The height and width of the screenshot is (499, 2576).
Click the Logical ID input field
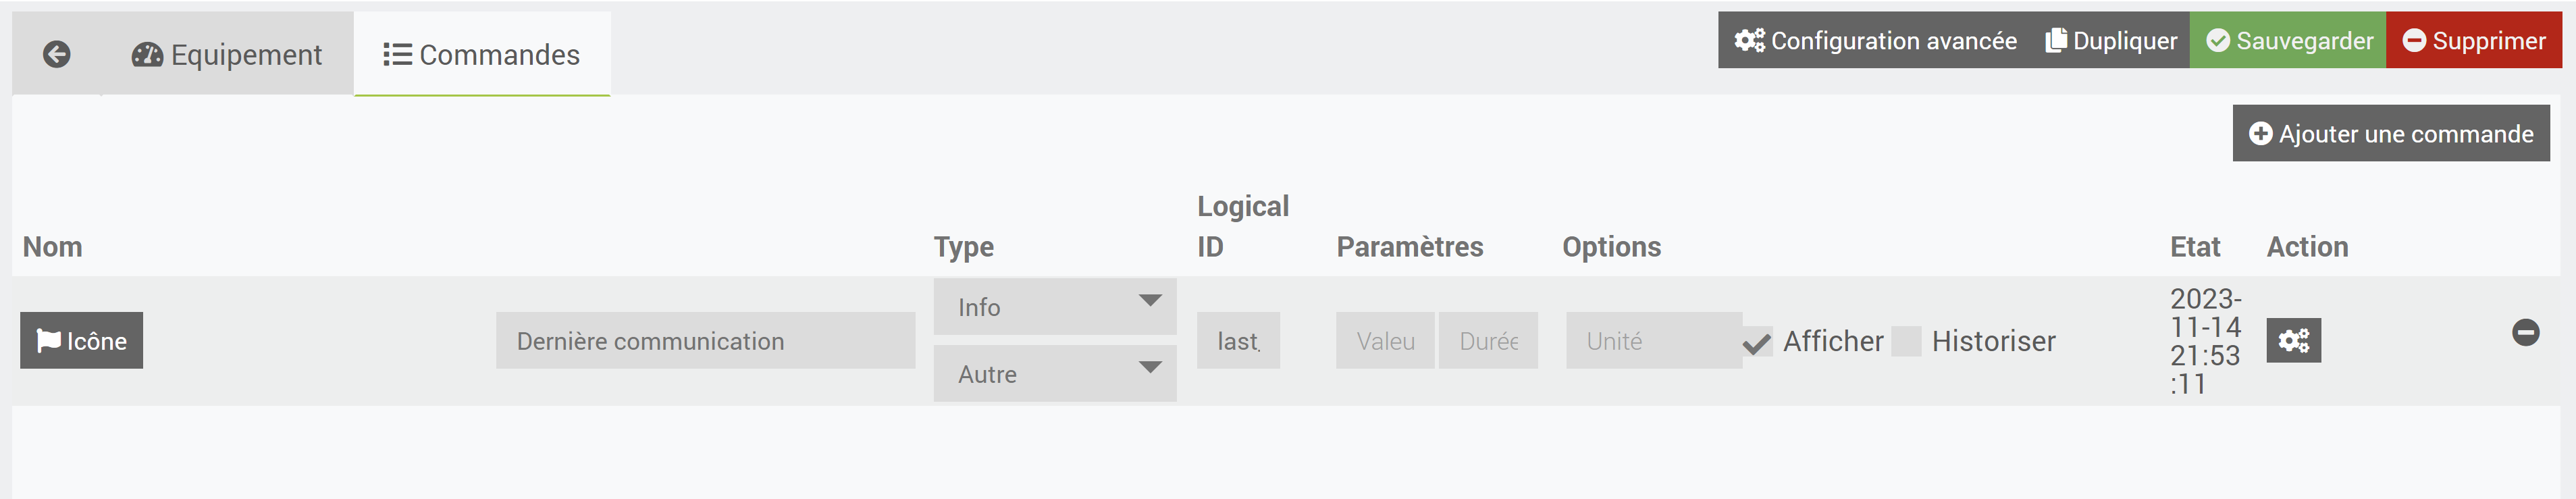pyautogui.click(x=1238, y=341)
